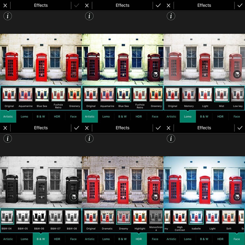The width and height of the screenshot is (245, 245).
Task: Select Aquamarine on the unfiltered original screen
Action: [x=26, y=94]
